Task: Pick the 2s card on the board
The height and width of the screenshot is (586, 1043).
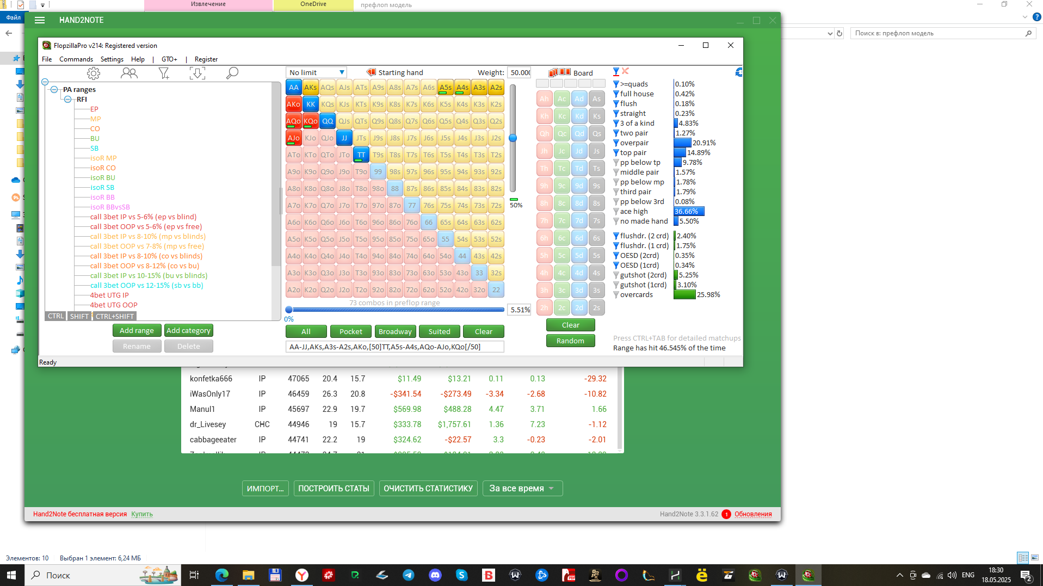Action: (x=596, y=307)
